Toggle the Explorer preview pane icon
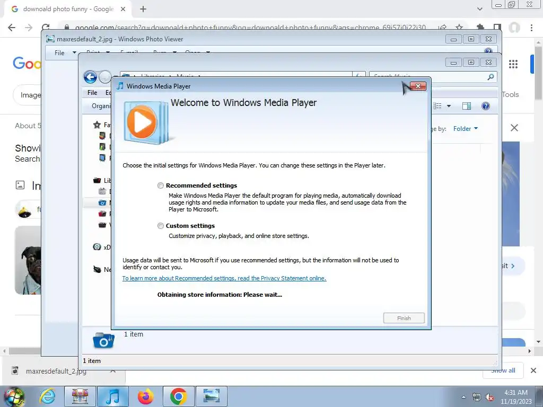Screen dimensions: 543x407 click(x=467, y=106)
